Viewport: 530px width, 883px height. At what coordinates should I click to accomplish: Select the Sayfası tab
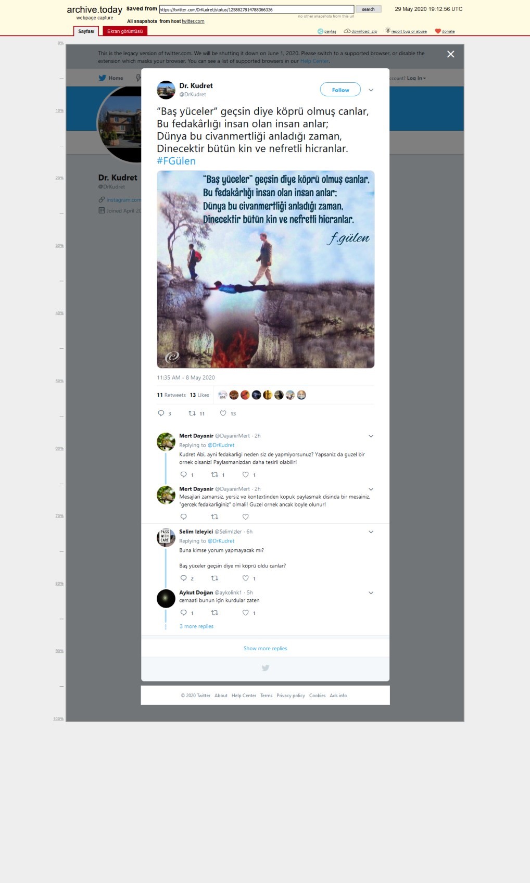pos(86,31)
